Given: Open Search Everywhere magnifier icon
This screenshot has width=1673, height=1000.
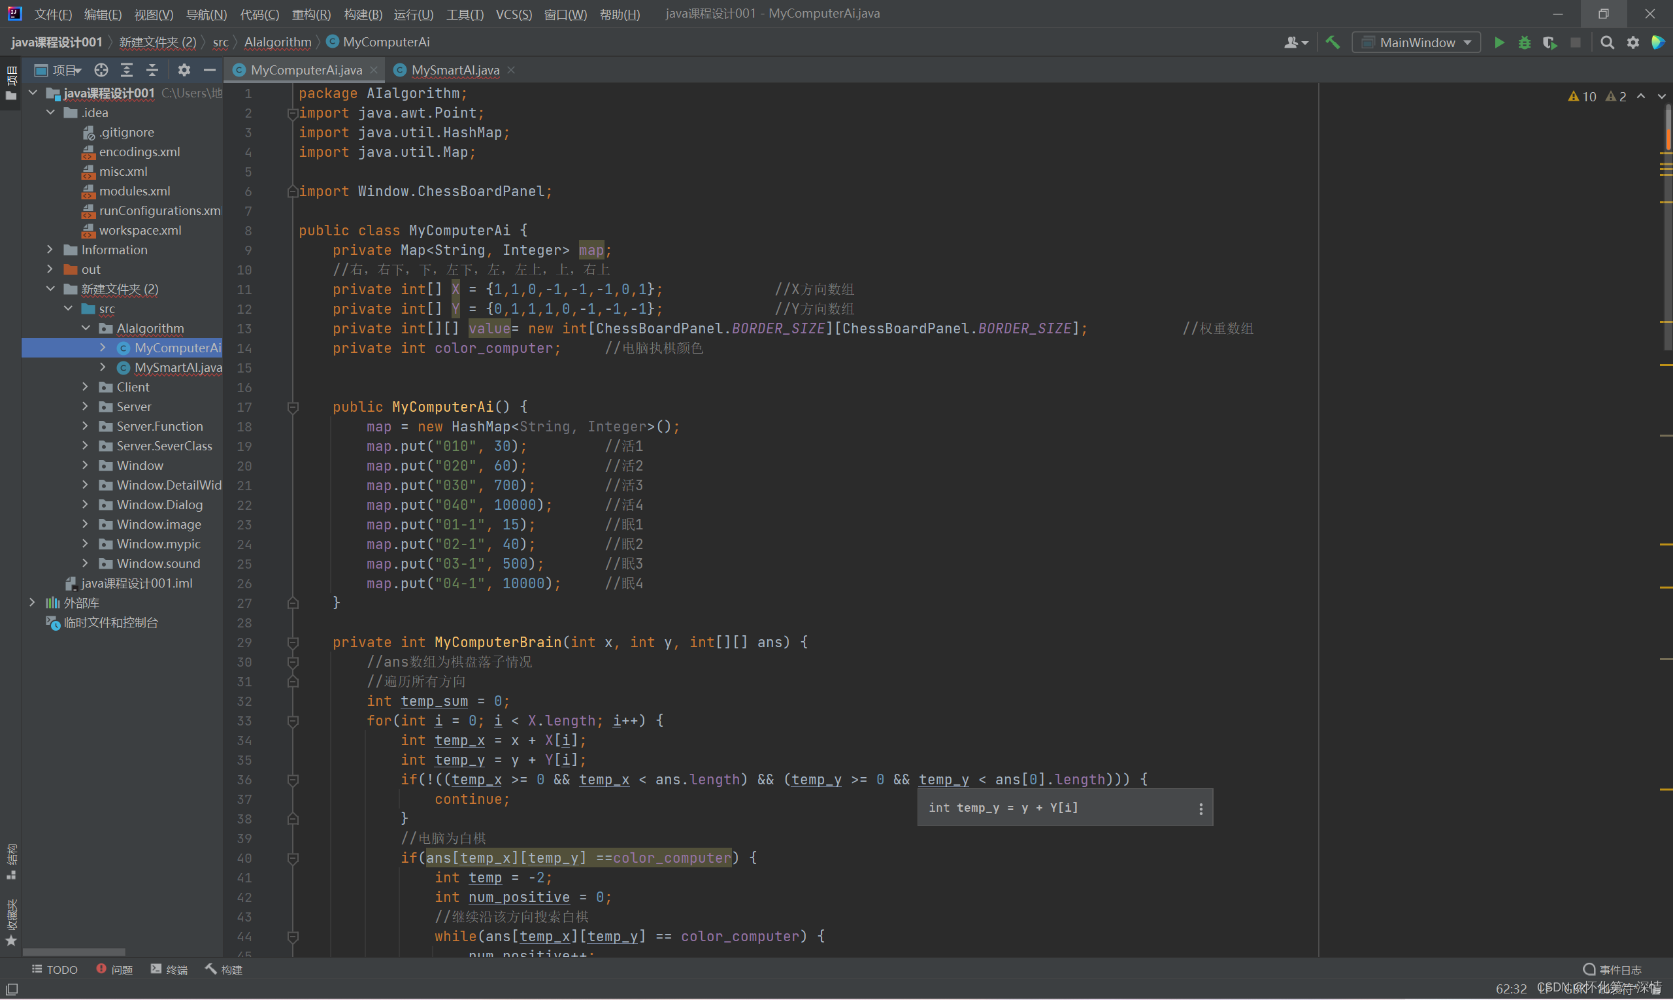Looking at the screenshot, I should click(1607, 42).
